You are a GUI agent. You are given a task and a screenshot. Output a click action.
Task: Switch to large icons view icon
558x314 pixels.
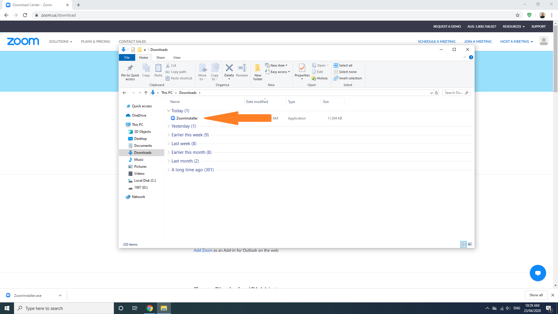pyautogui.click(x=470, y=244)
